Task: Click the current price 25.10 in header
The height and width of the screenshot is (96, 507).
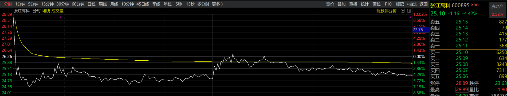Action: coord(438,14)
